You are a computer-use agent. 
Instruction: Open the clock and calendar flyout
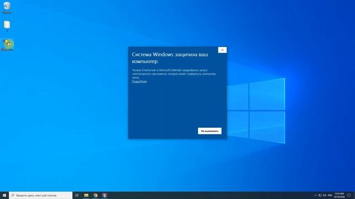click(x=339, y=195)
